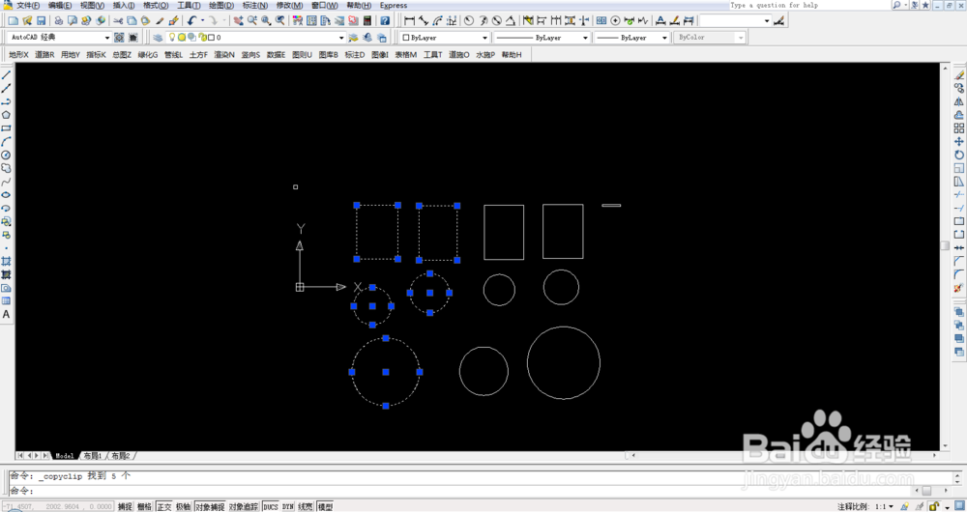Click the Workspace Settings gear icon
The height and width of the screenshot is (512, 967).
119,38
